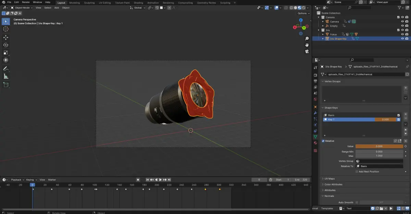Select the Measure tool
Screen dimensions: 411x214
click(6, 76)
